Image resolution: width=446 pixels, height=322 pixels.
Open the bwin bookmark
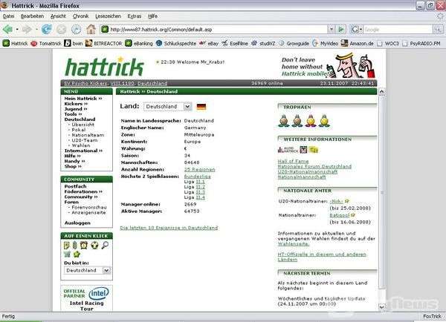pyautogui.click(x=74, y=44)
